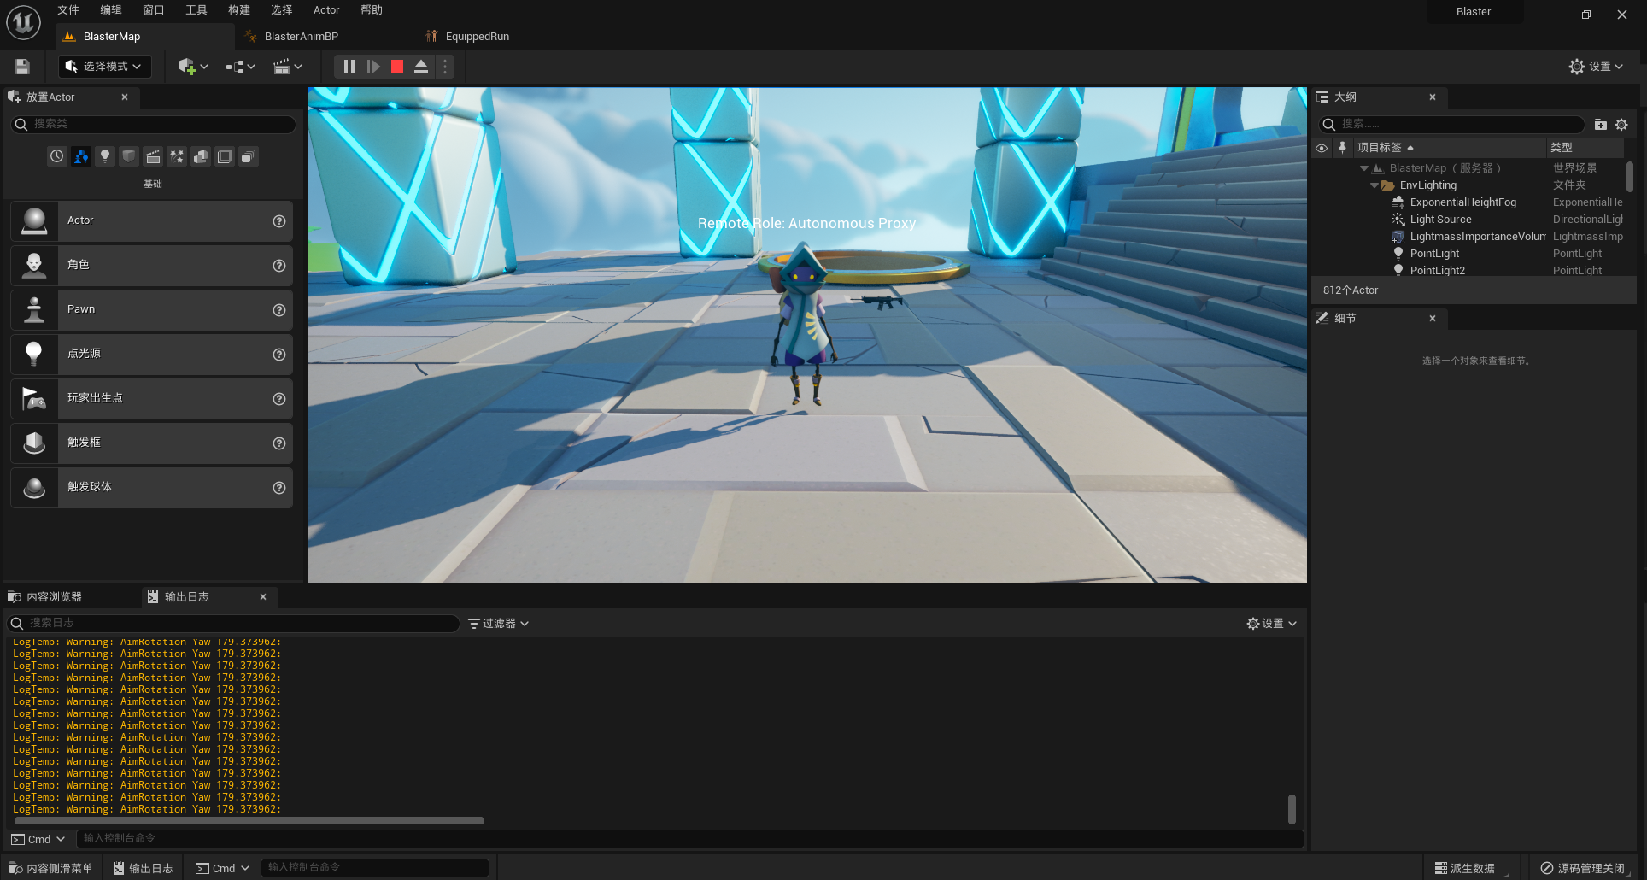Image resolution: width=1647 pixels, height=880 pixels.
Task: Pause the play session
Action: click(x=349, y=67)
